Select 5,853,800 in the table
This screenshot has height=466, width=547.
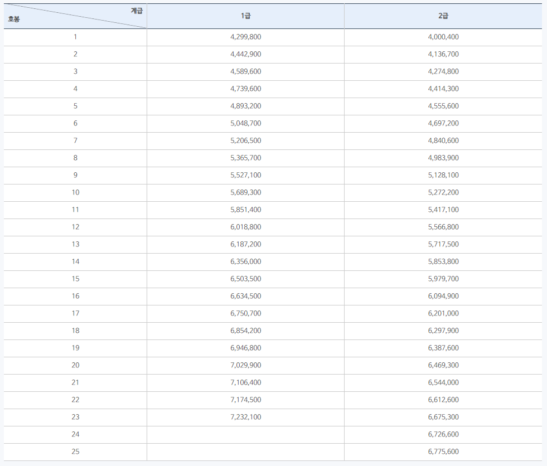point(443,261)
